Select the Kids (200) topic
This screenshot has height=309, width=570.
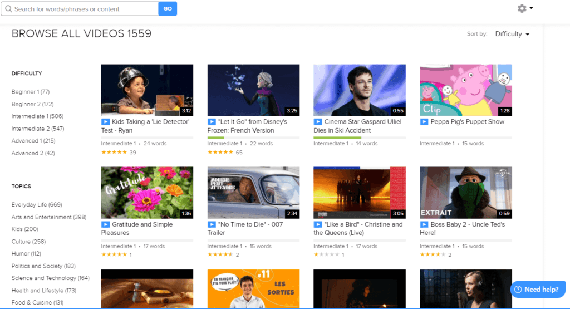click(24, 229)
